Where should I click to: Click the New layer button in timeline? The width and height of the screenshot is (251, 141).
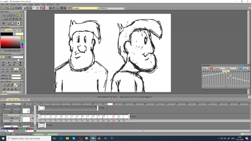13,104
